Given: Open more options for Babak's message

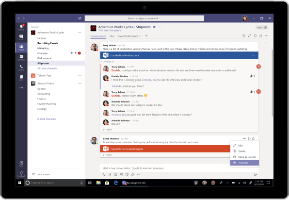Looking at the screenshot, I should tap(245, 138).
